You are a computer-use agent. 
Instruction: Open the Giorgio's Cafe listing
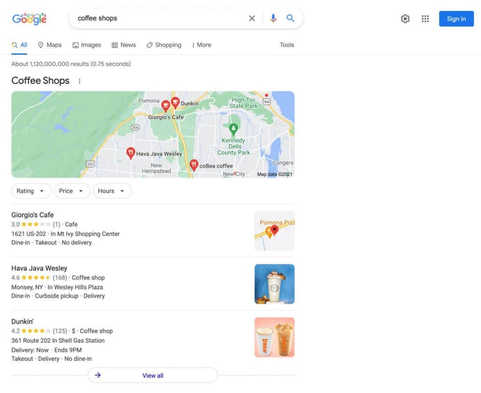pyautogui.click(x=32, y=215)
